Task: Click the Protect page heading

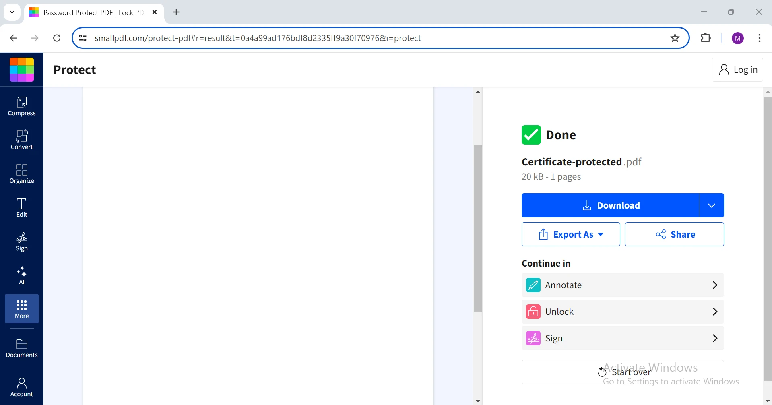Action: [75, 70]
